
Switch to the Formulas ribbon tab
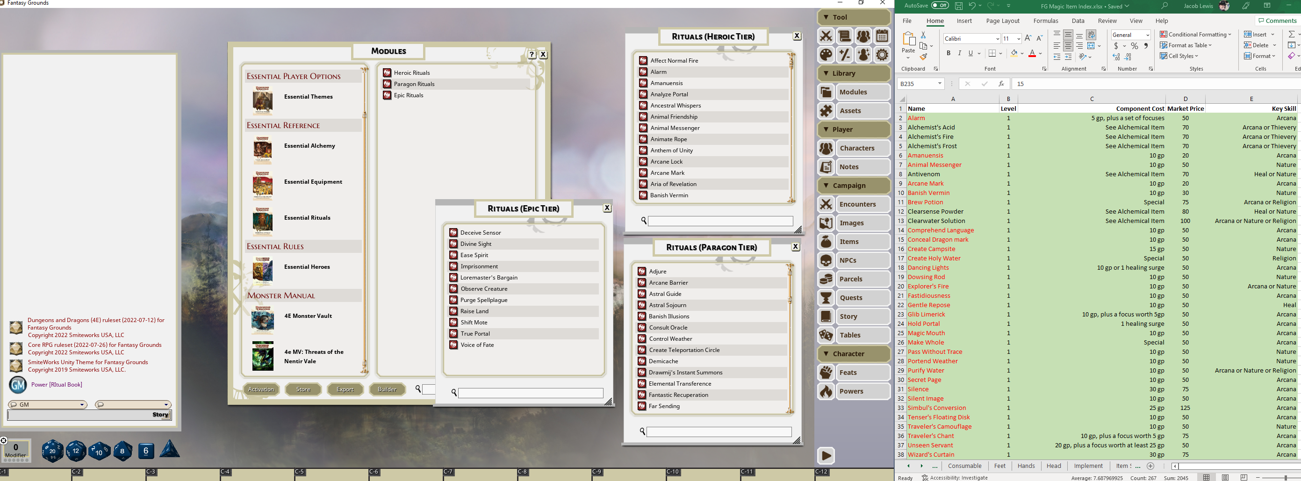(1045, 21)
